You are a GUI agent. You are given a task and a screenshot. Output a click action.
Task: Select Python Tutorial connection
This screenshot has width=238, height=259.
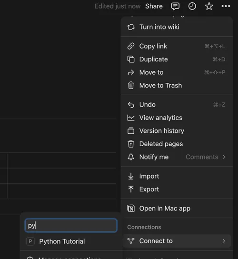click(71, 241)
